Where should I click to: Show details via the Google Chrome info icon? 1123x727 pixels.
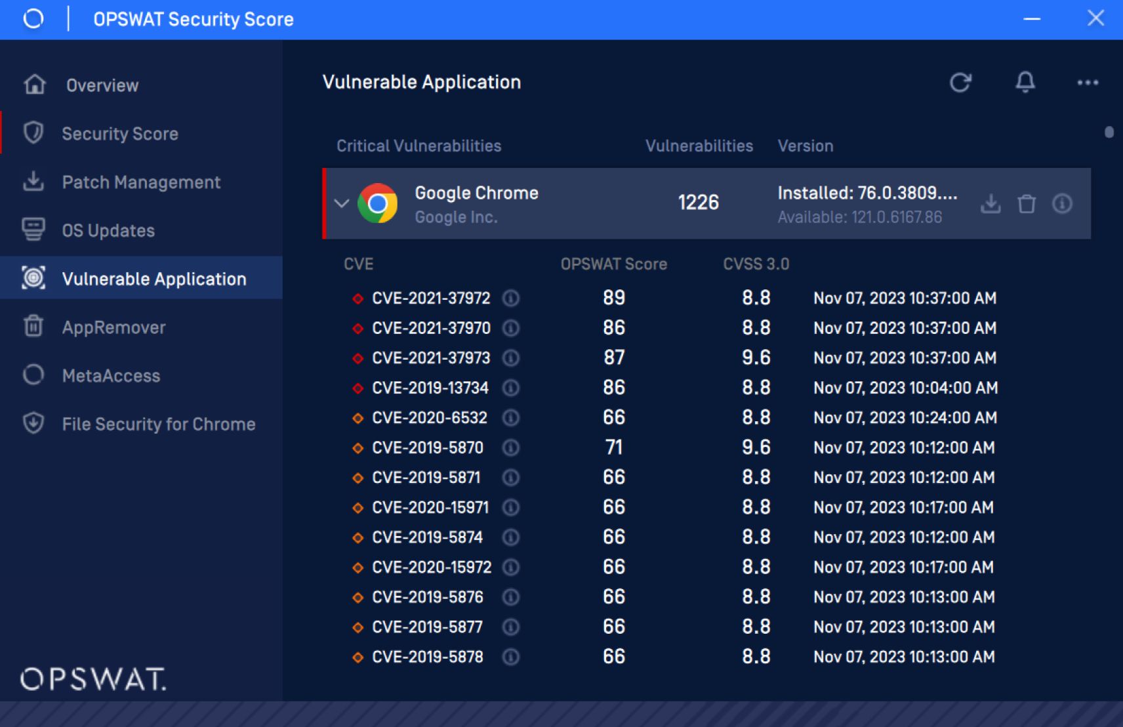[1063, 204]
